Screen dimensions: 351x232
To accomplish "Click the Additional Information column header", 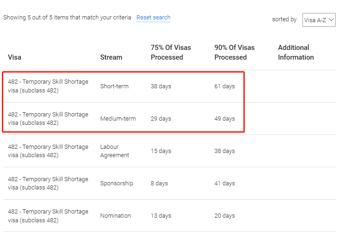I will point(296,52).
